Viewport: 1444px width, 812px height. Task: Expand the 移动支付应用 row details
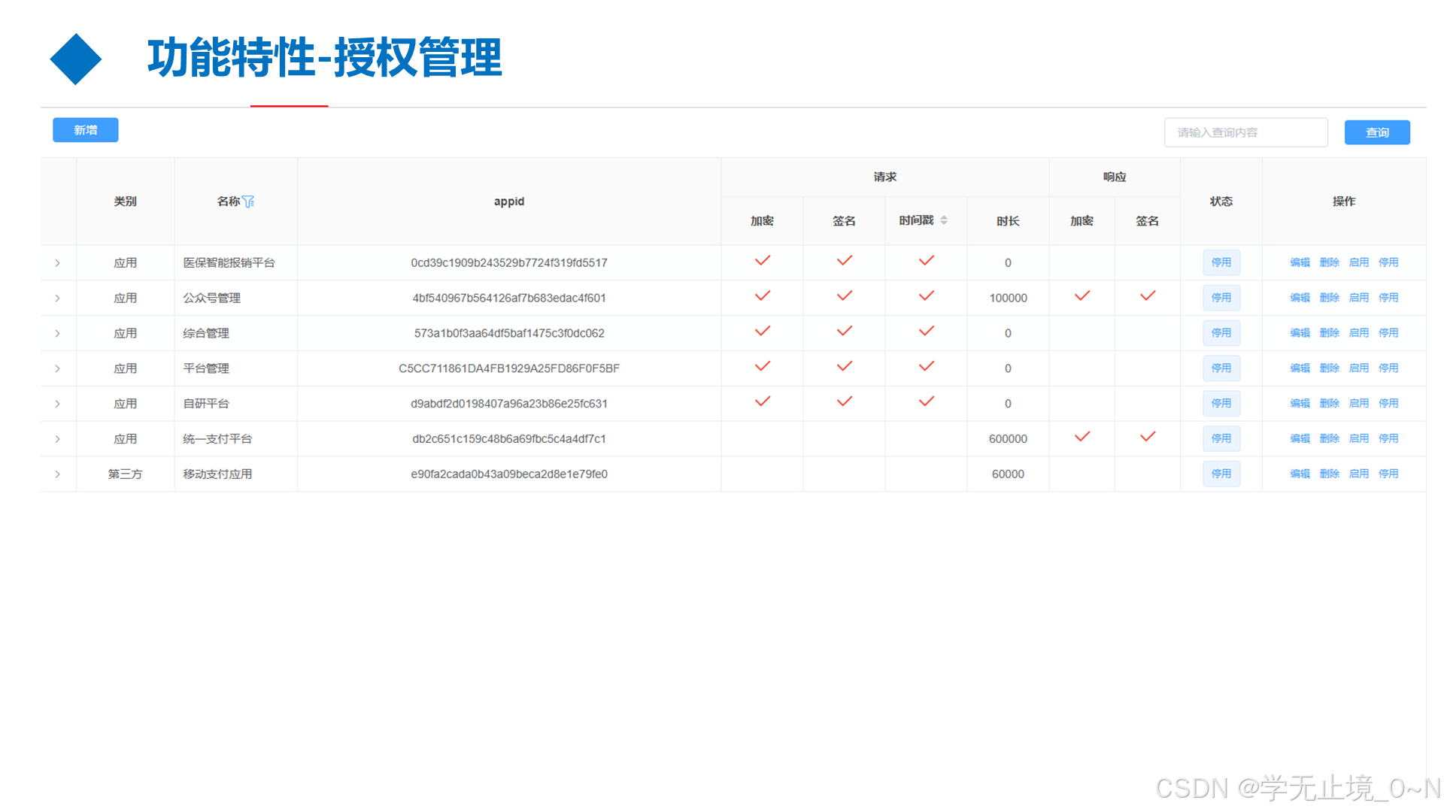[x=57, y=474]
